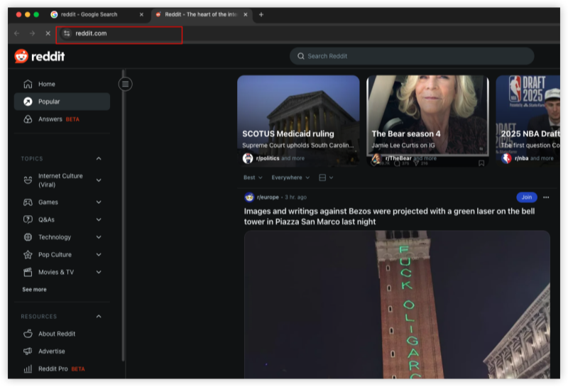
Task: Select the Reddit heart of the internet tab
Action: [x=201, y=14]
